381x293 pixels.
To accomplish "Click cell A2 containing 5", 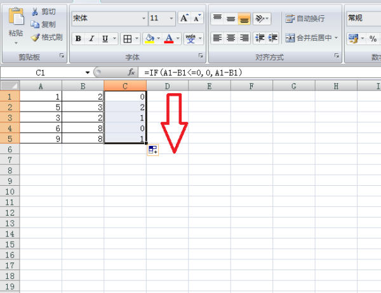I will (x=41, y=107).
